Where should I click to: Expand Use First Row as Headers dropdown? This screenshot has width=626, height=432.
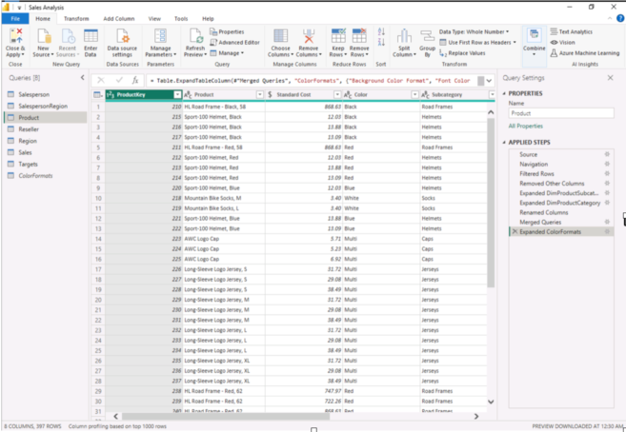point(515,42)
